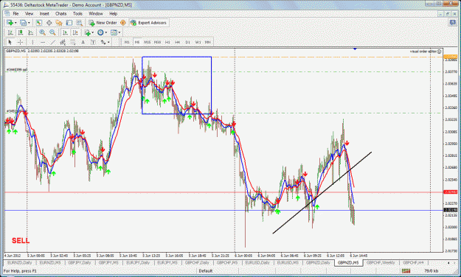Pick the Equidistant Channel tool
Viewport: 461px width, 277px height.
[x=63, y=42]
